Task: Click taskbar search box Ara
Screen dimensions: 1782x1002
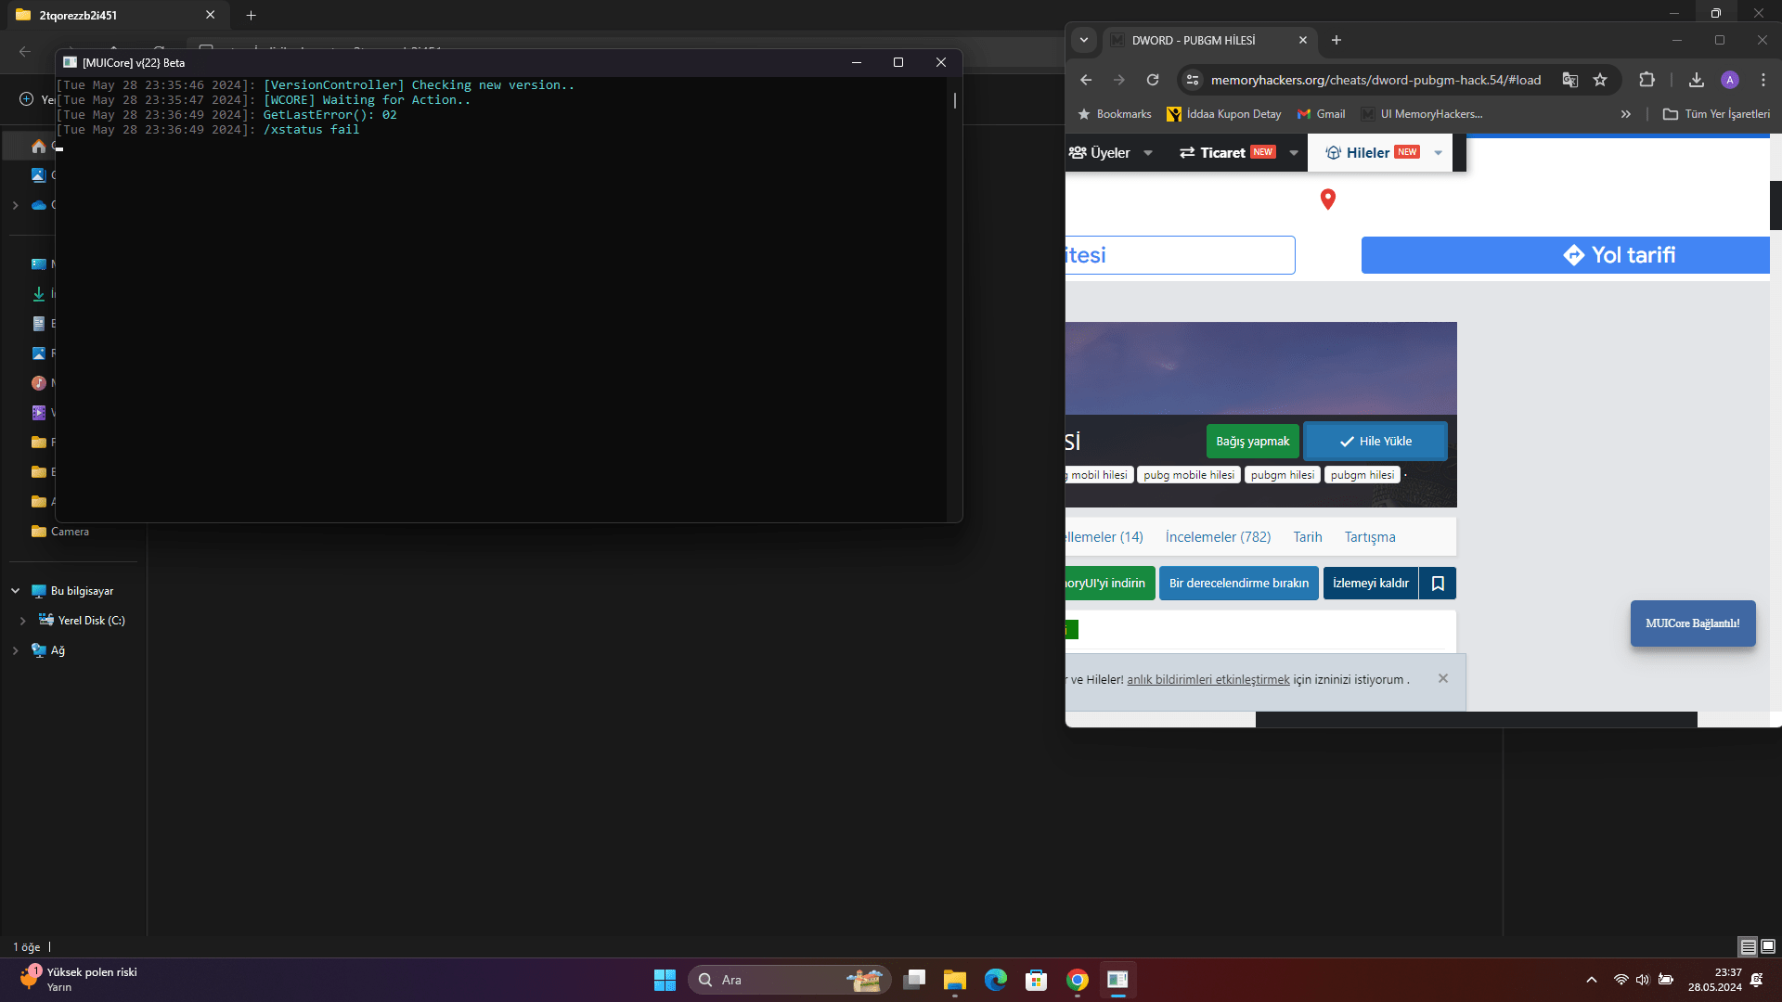Action: 789,980
